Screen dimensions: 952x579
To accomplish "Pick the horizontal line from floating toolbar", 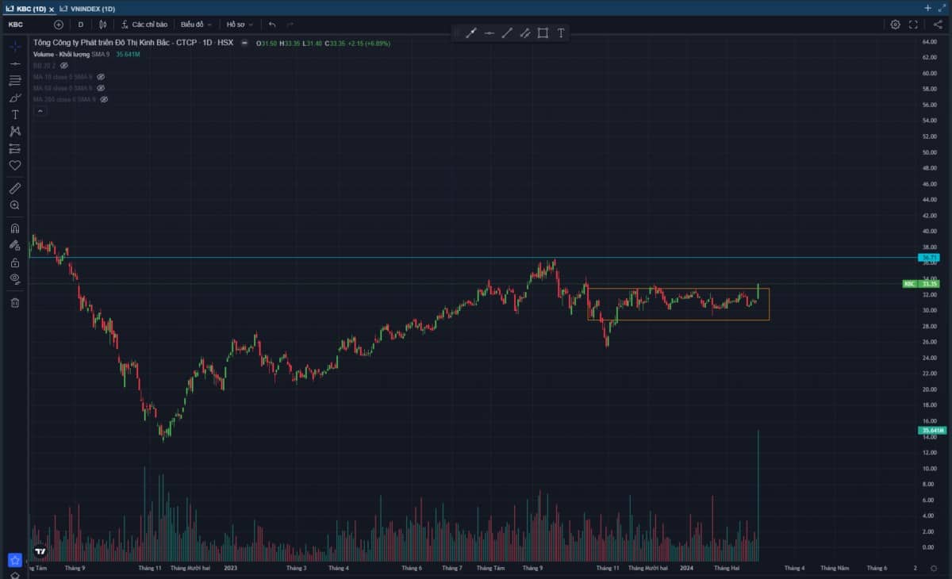I will tap(489, 33).
